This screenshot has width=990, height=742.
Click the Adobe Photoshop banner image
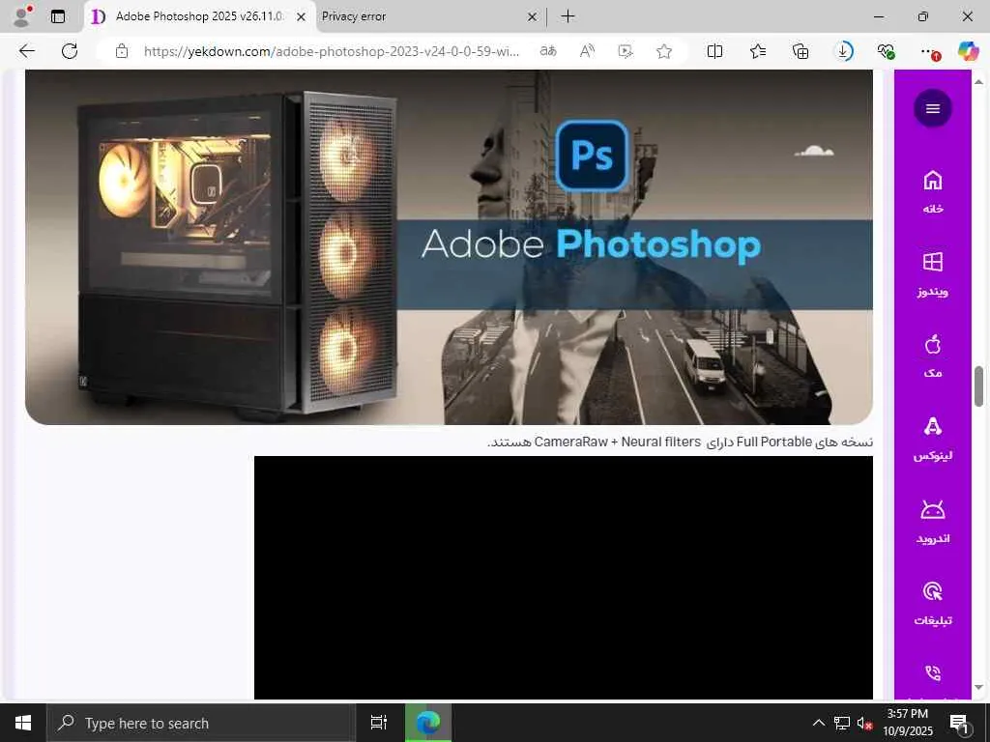449,246
